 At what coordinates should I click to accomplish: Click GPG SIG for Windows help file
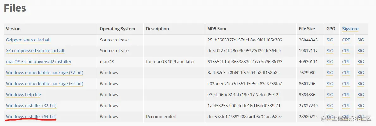pyautogui.click(x=330, y=95)
